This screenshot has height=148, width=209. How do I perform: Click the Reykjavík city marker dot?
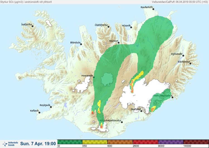(x=51, y=107)
